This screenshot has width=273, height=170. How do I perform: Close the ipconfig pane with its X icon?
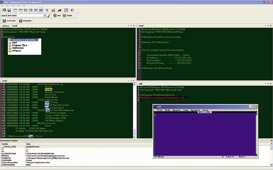271,26
